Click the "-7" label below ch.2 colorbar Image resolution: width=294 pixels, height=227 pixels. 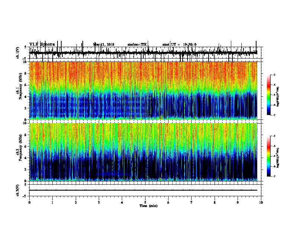pyautogui.click(x=274, y=177)
